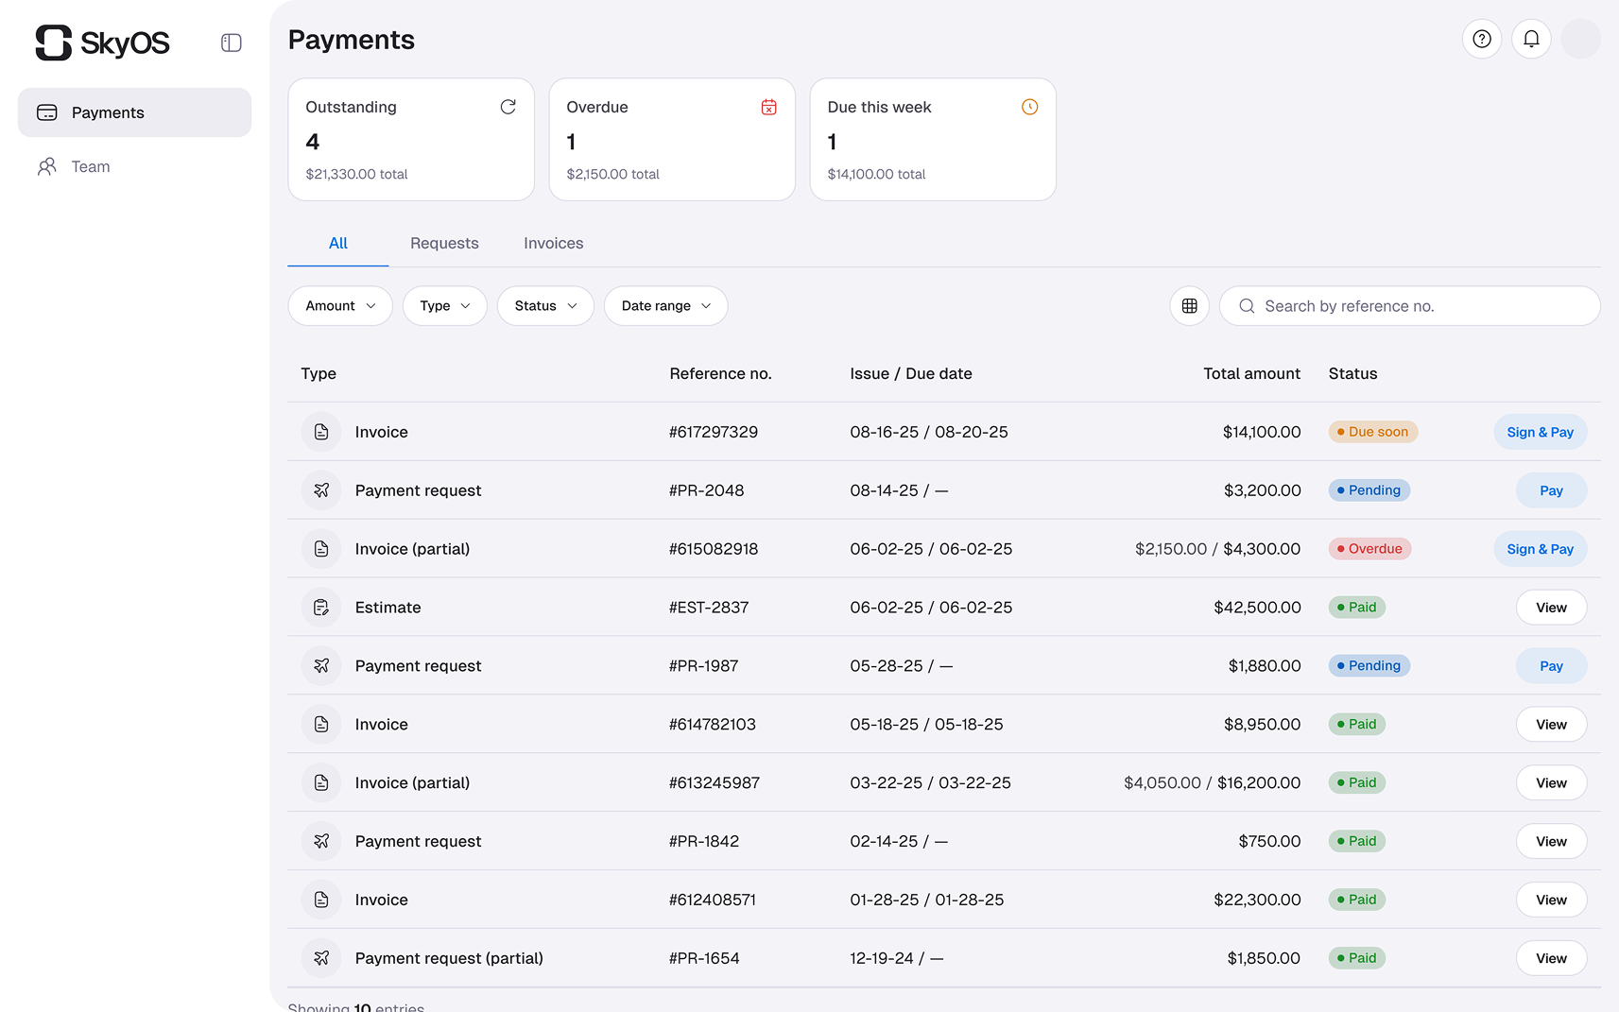Click $21,330.00 total text

pos(356,174)
